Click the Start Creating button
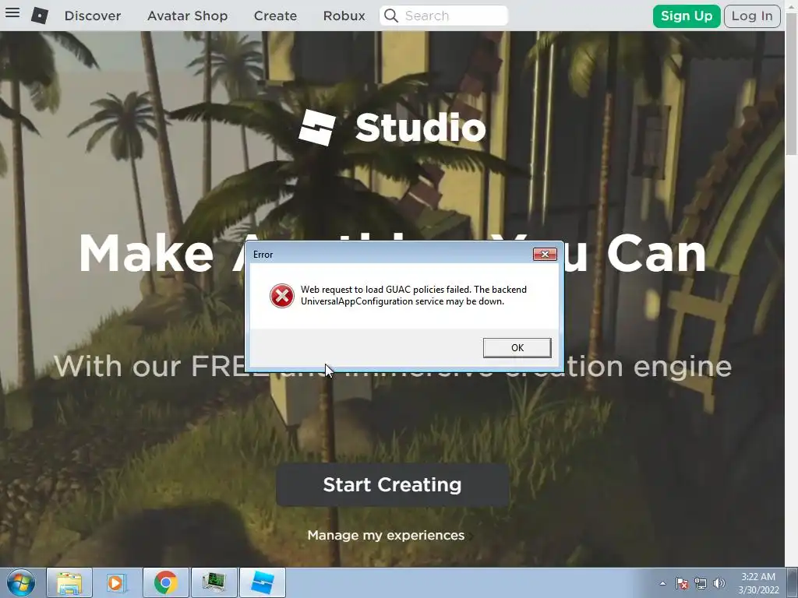 point(393,484)
